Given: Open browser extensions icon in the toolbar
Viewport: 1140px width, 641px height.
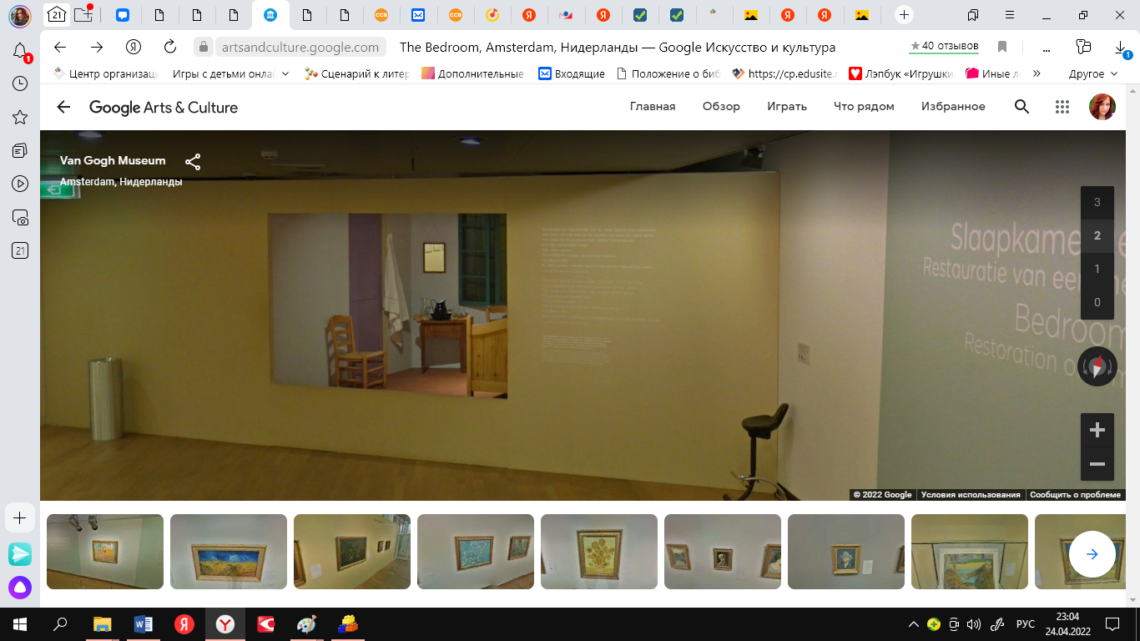Looking at the screenshot, I should point(1083,47).
